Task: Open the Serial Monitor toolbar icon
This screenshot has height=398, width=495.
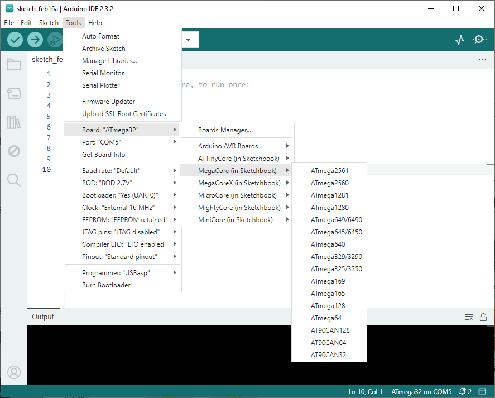Action: tap(479, 40)
